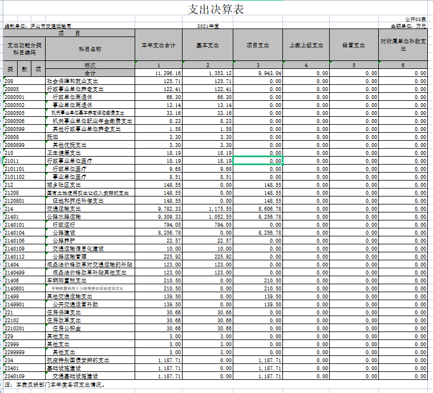Select the 对附属单位补助支出 header cell
This screenshot has width=433, height=393.
click(403, 45)
